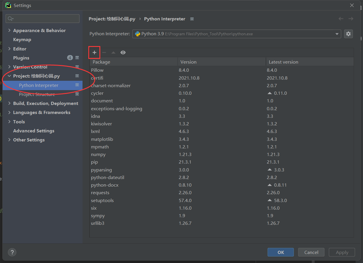Select the sympy package row

222,216
